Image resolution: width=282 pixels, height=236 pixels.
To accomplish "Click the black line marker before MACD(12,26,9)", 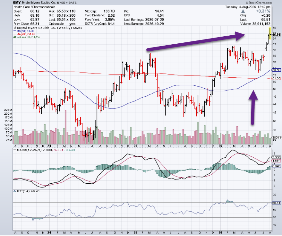I will click(x=15, y=150).
